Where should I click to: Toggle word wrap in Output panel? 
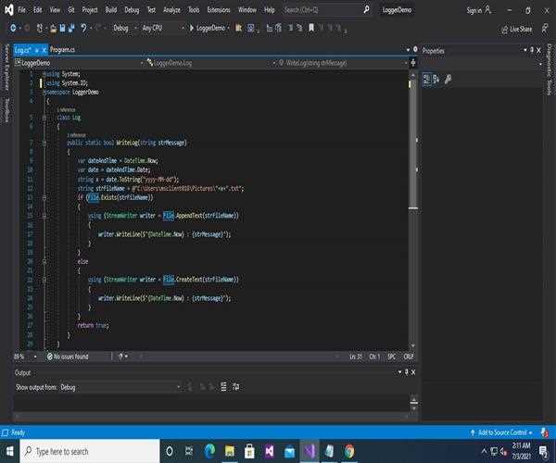pos(234,386)
